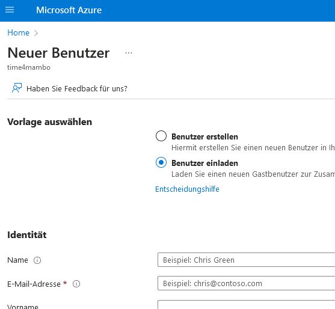The image size is (335, 309).
Task: Select the 'Benutzer erstellen' radio button
Action: [161, 136]
